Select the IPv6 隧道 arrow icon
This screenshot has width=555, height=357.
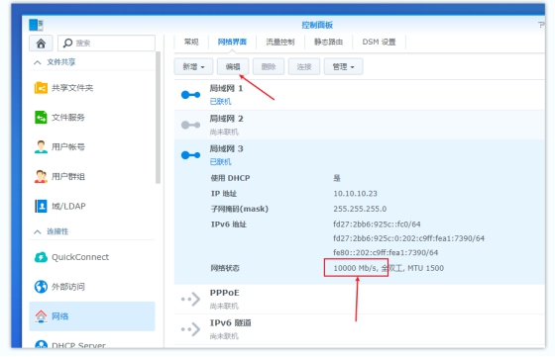coord(190,329)
